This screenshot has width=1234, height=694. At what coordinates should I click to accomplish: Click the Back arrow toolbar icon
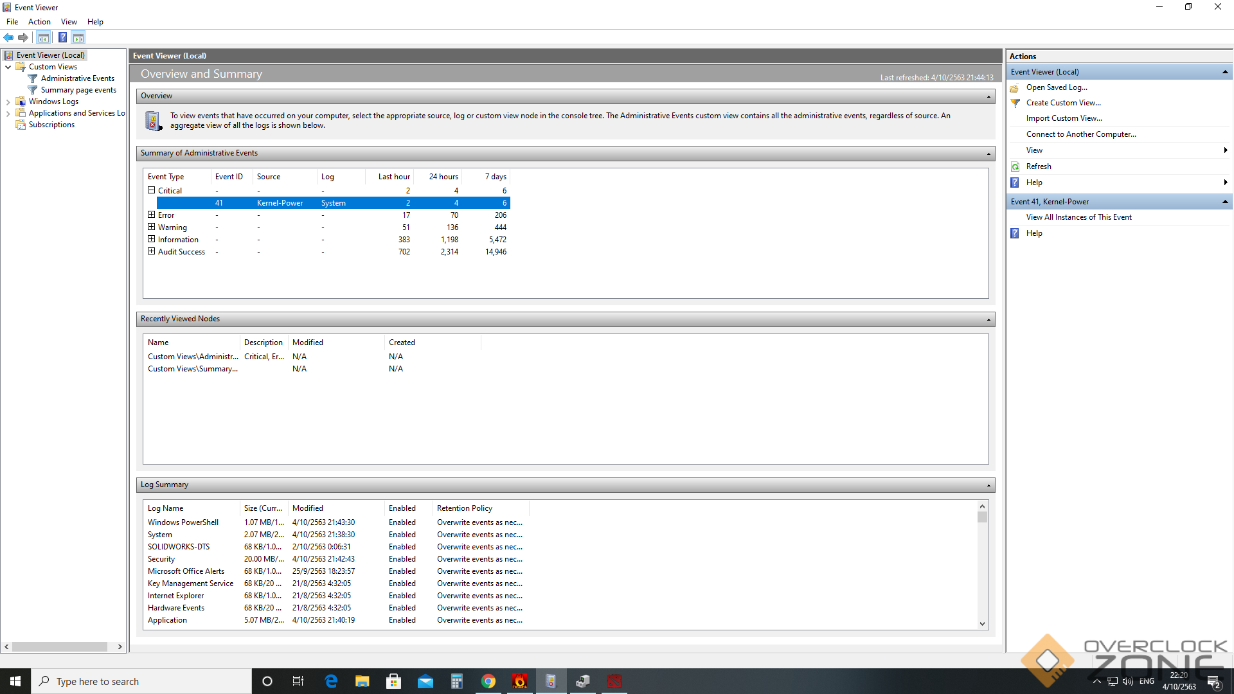tap(8, 37)
